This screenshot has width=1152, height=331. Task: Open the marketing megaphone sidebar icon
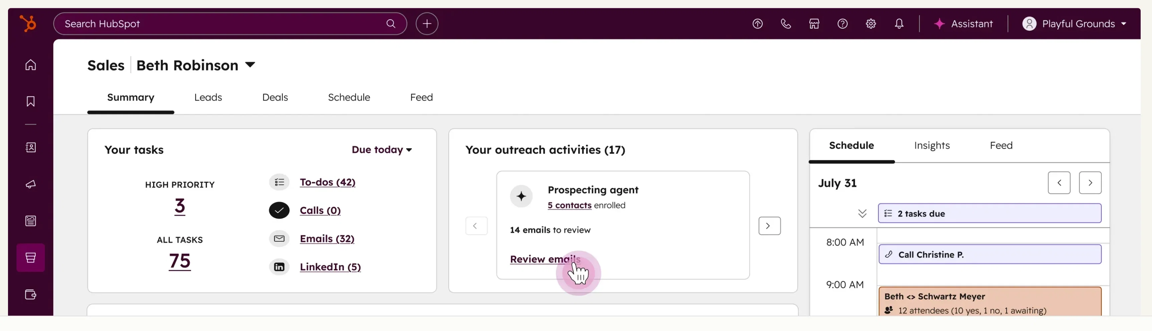tap(30, 184)
